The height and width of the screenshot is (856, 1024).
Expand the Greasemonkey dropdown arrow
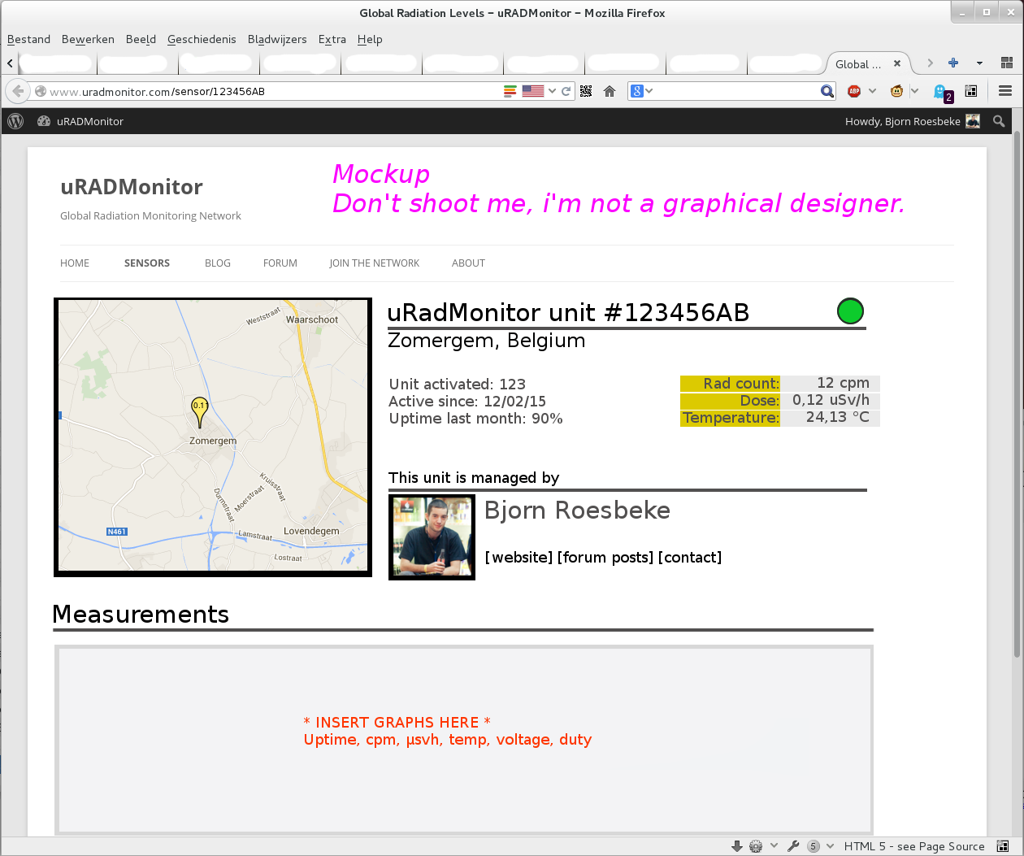point(914,91)
